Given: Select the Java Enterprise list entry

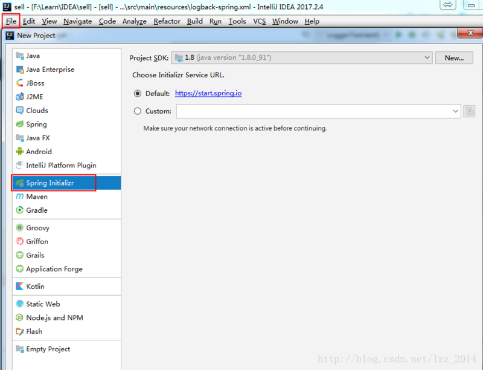Looking at the screenshot, I should (x=66, y=70).
